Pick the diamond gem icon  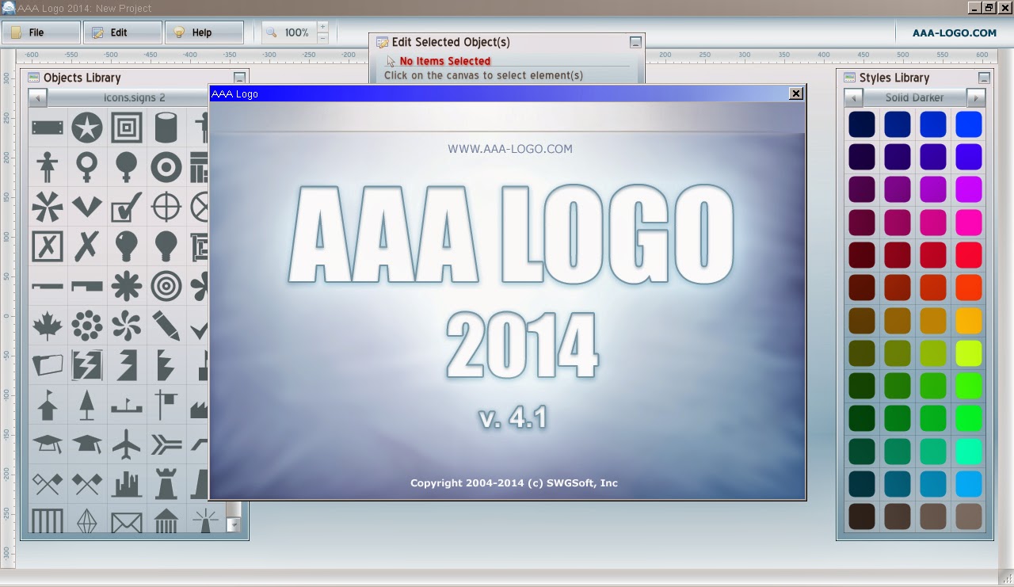tap(87, 521)
